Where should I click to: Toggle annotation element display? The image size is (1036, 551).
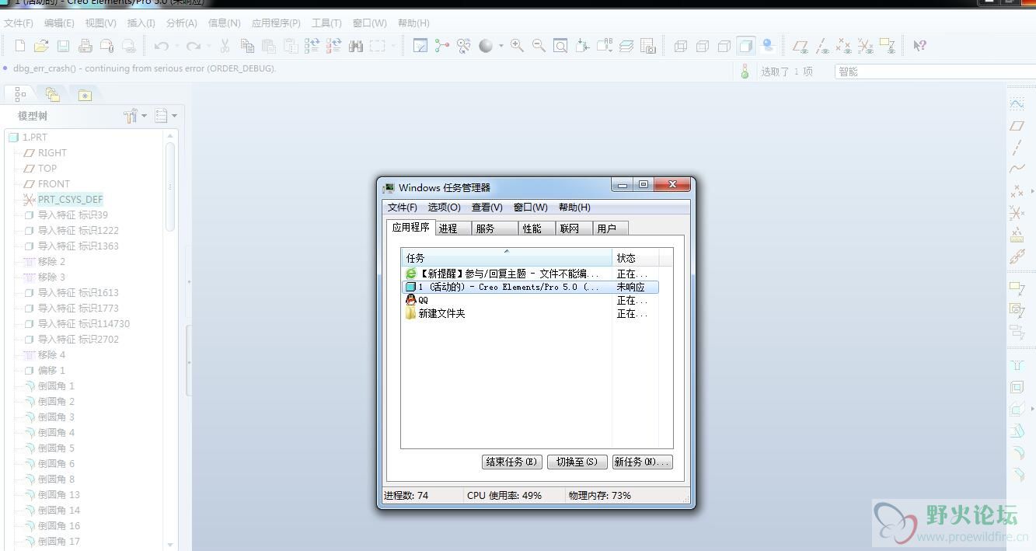point(888,46)
